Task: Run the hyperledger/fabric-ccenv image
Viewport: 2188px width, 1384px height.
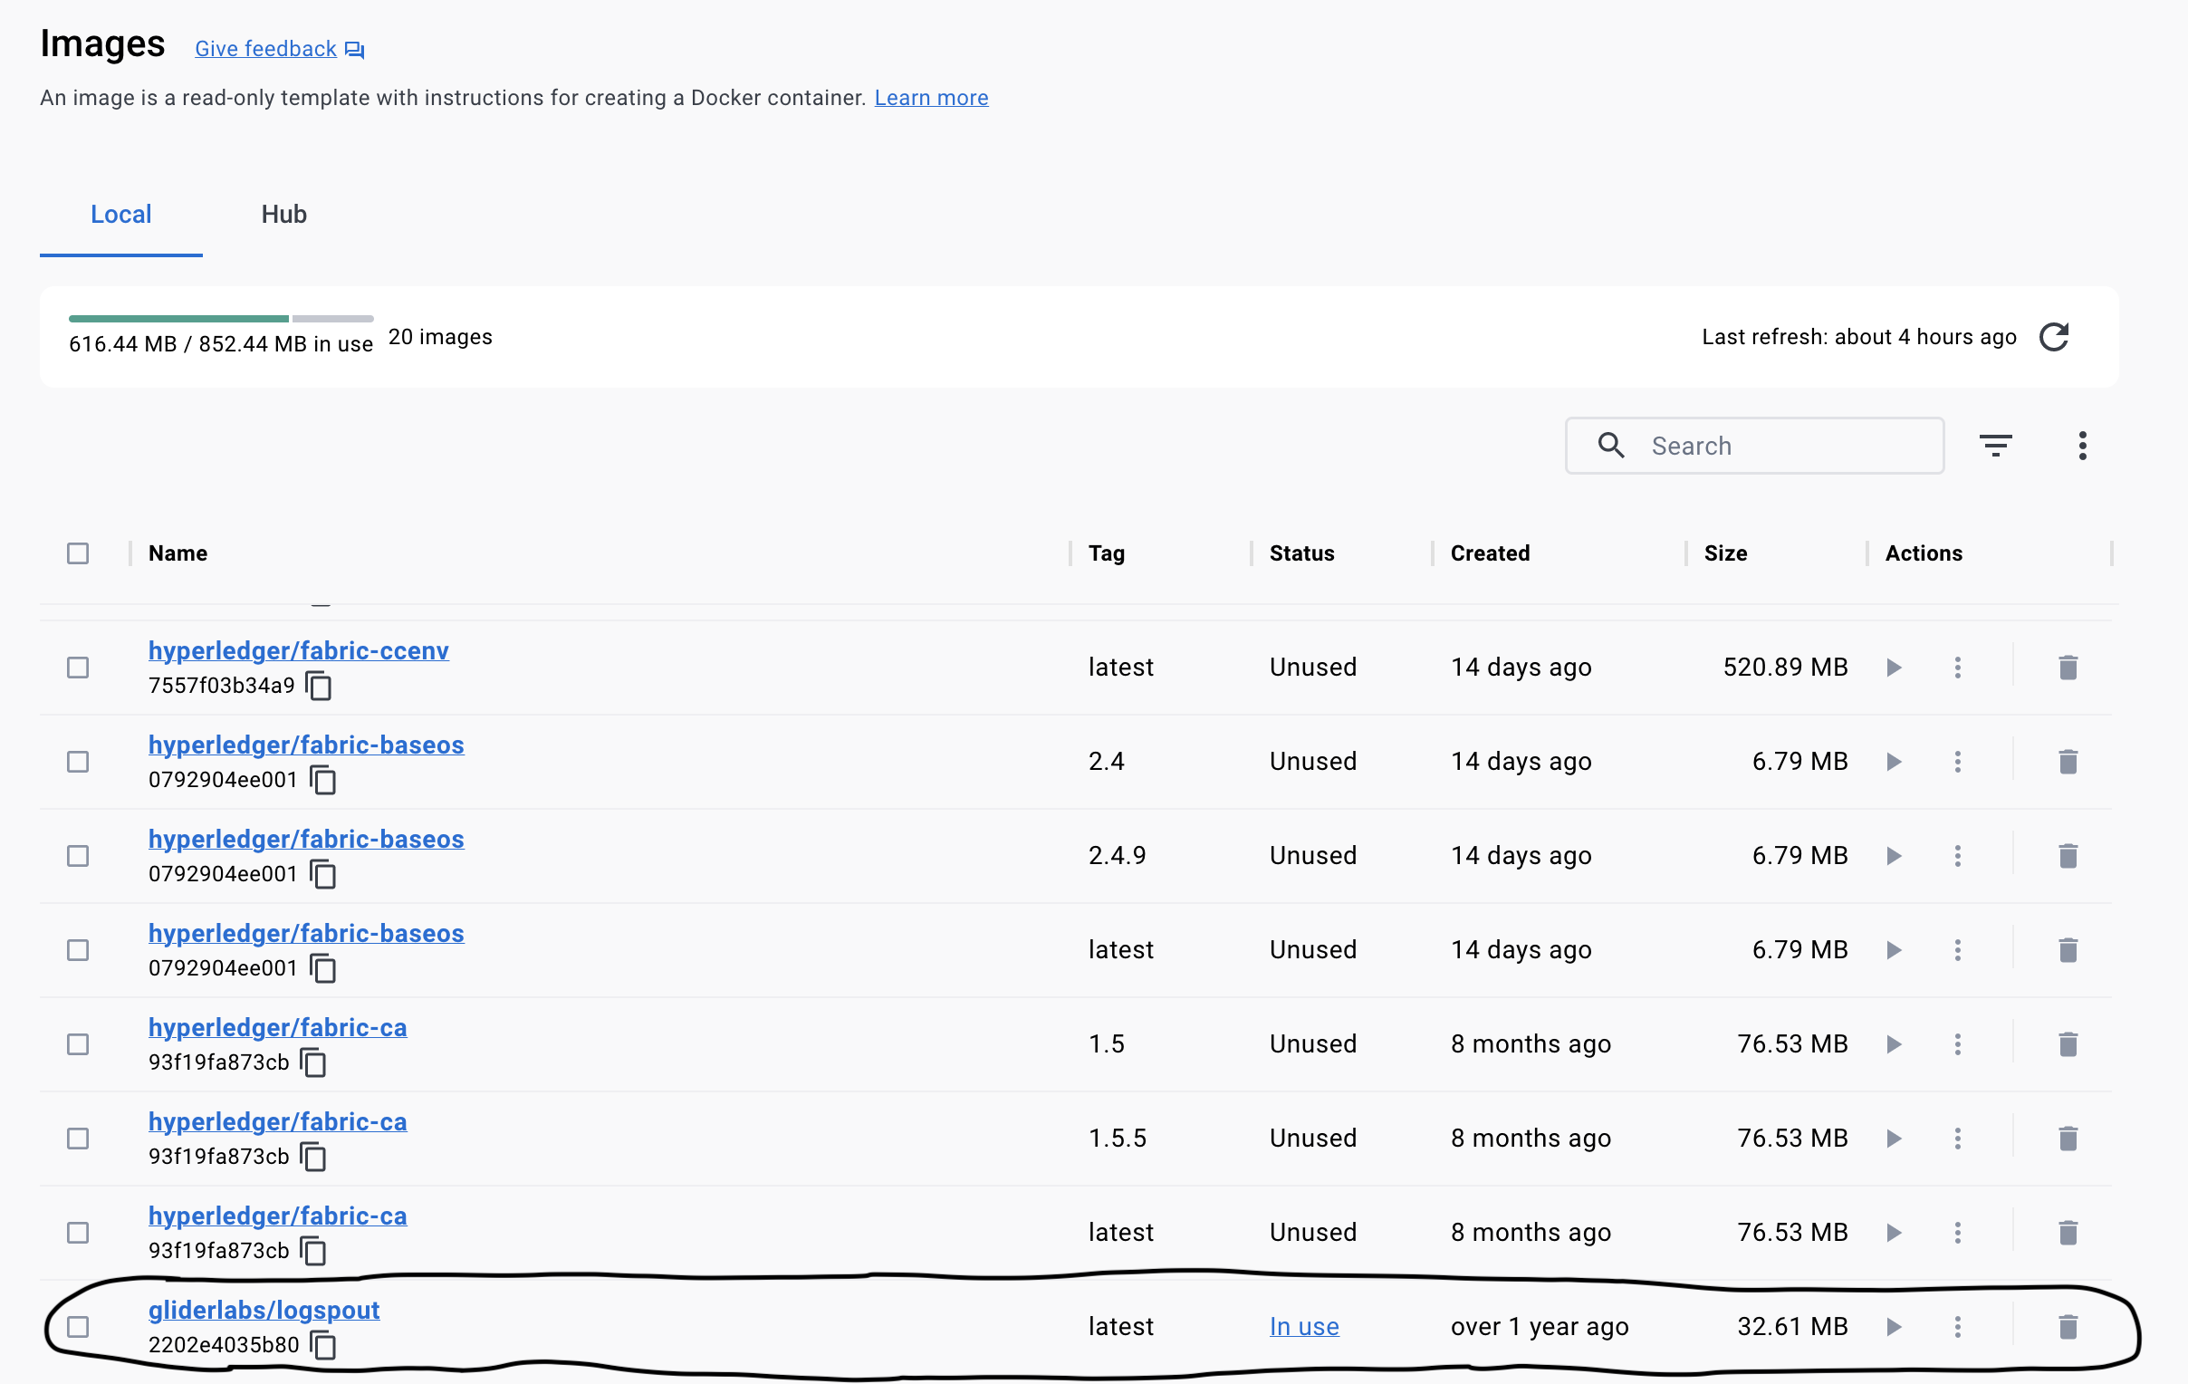Action: [x=1894, y=668]
